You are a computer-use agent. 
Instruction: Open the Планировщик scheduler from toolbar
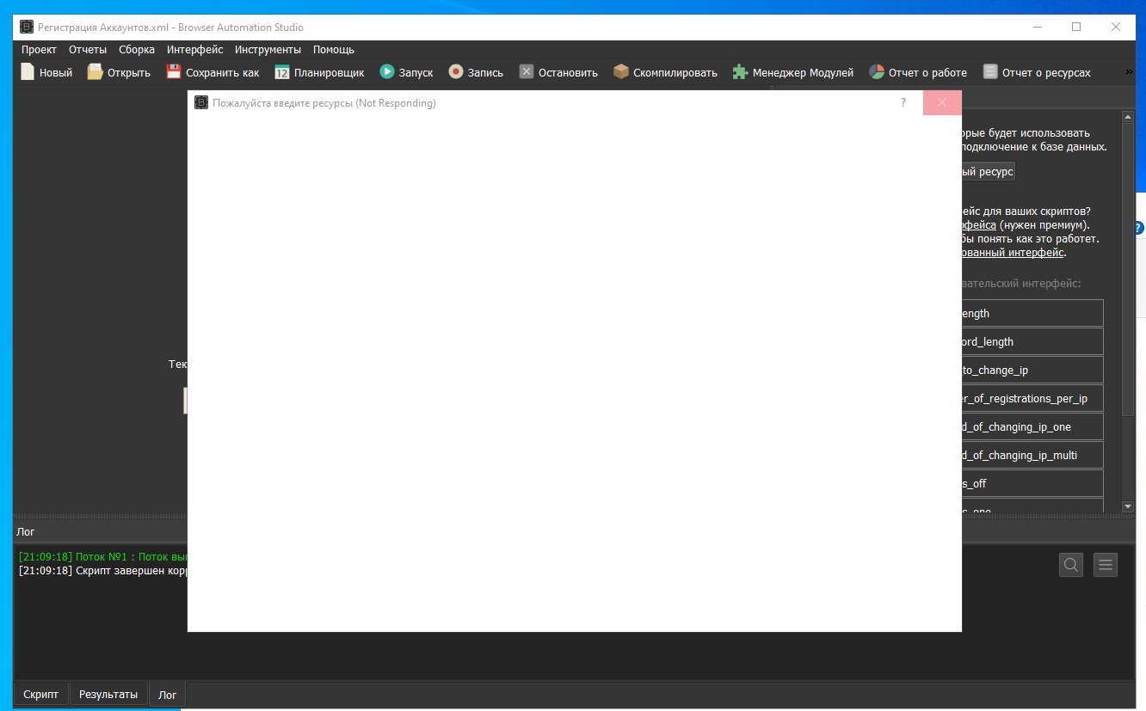(282, 72)
